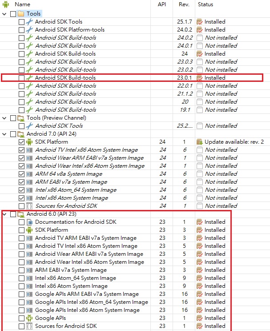Select 'Google APIs Intel x86 Atom System Image' row
The width and height of the screenshot is (270, 331).
87,310
